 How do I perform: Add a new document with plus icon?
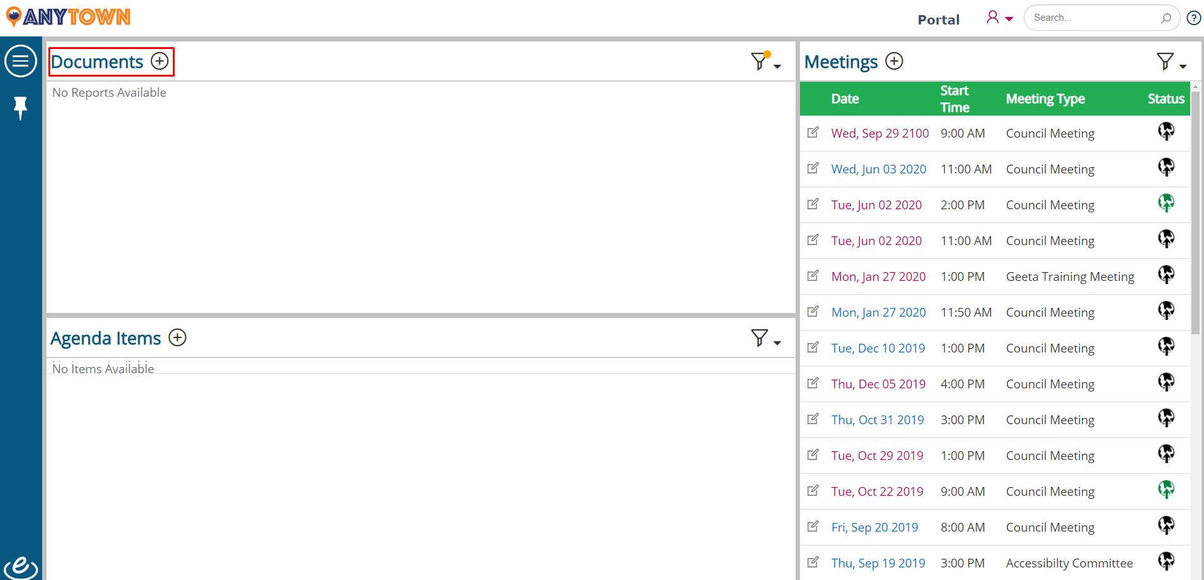[x=160, y=61]
